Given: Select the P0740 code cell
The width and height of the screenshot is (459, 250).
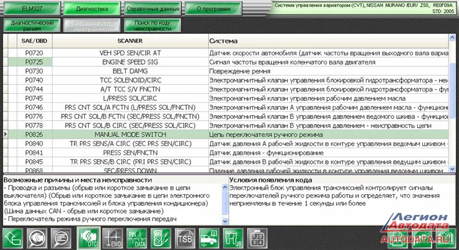Looking at the screenshot, I should coord(34,80).
